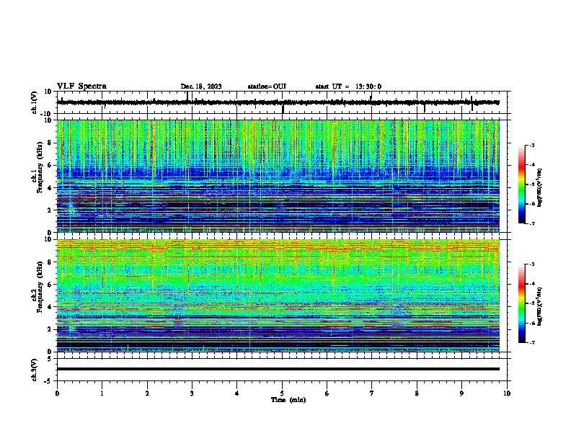
Task: Click the "-7" label on ch.2 color scale
Action: (531, 343)
